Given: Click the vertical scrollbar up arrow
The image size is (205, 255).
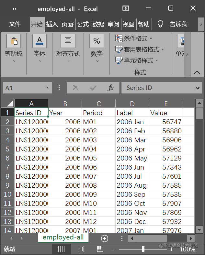Looking at the screenshot, I should click(x=199, y=103).
